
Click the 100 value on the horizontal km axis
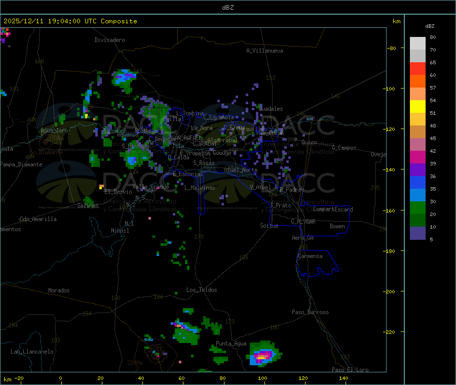tap(262, 378)
